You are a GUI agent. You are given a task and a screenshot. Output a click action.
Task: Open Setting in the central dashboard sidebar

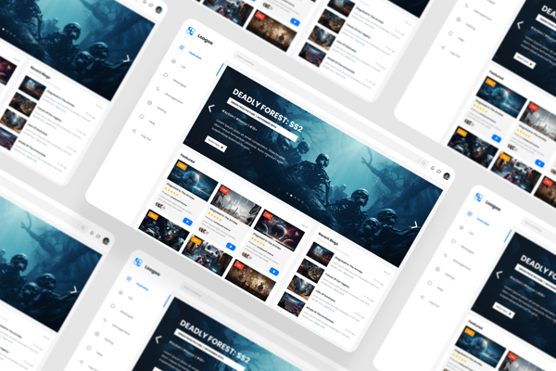tap(161, 109)
